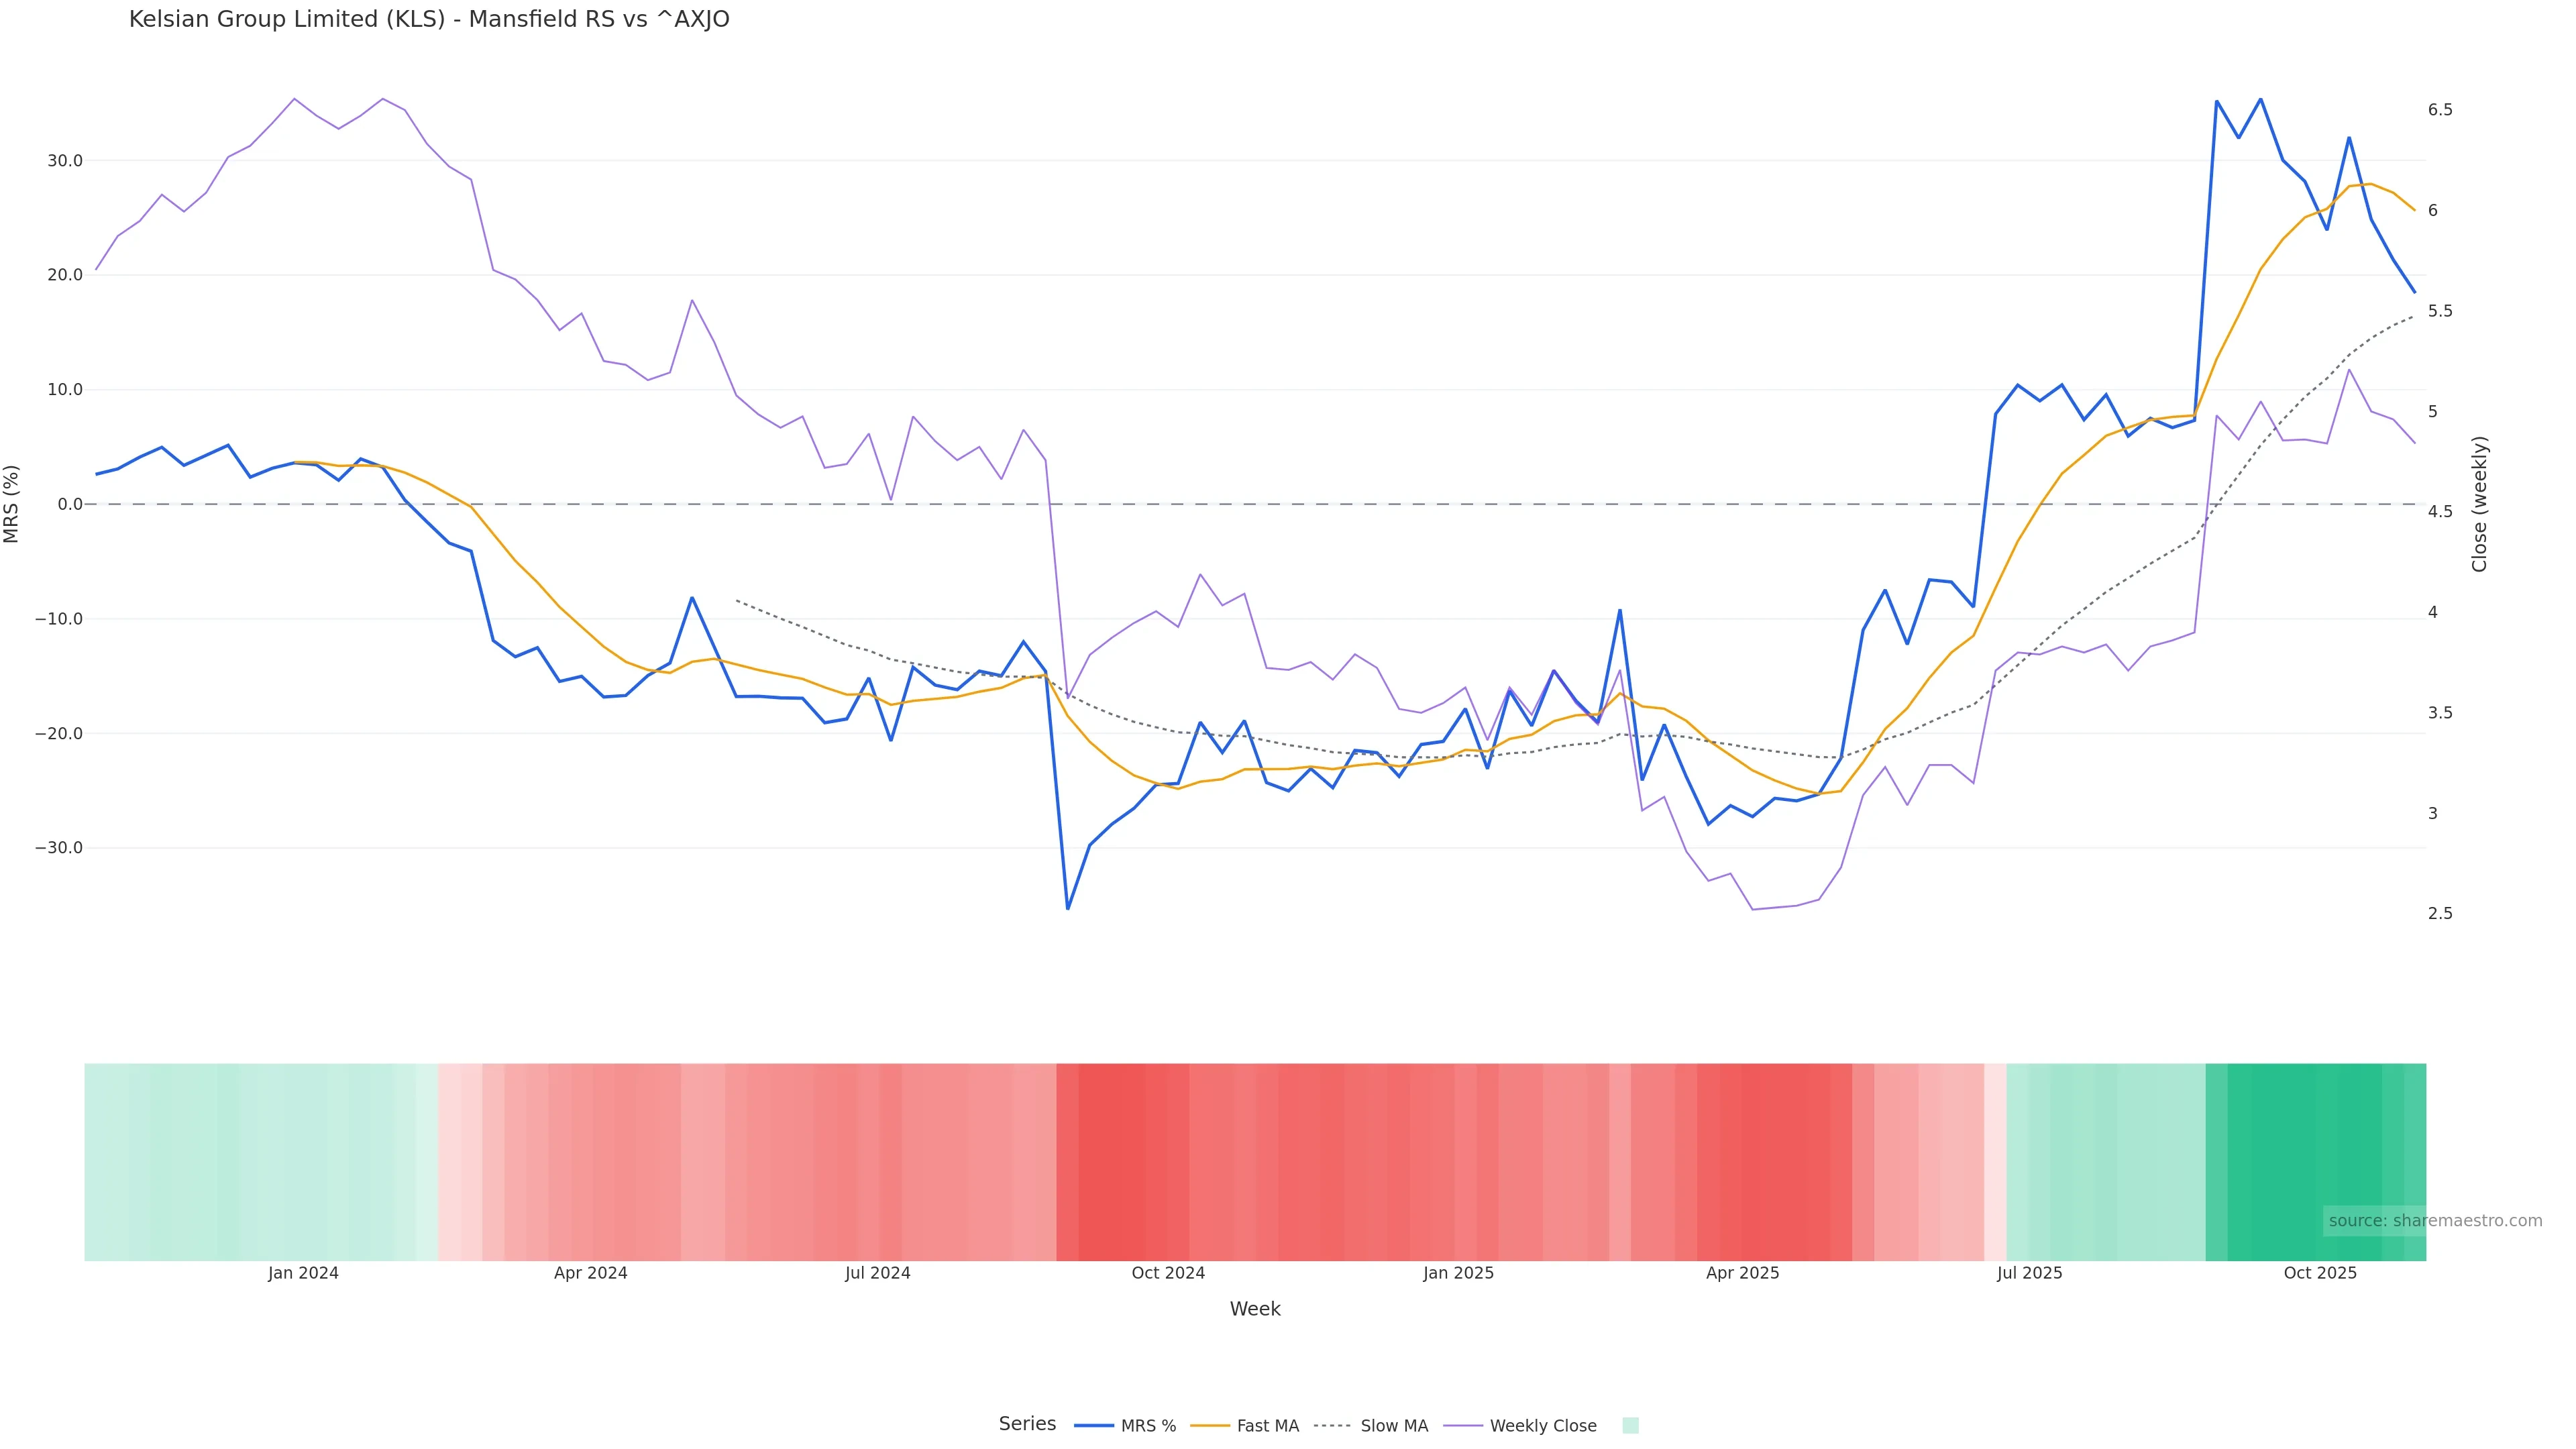Select the Jul 2025 x-axis label
This screenshot has width=2576, height=1449.
click(x=2029, y=1274)
